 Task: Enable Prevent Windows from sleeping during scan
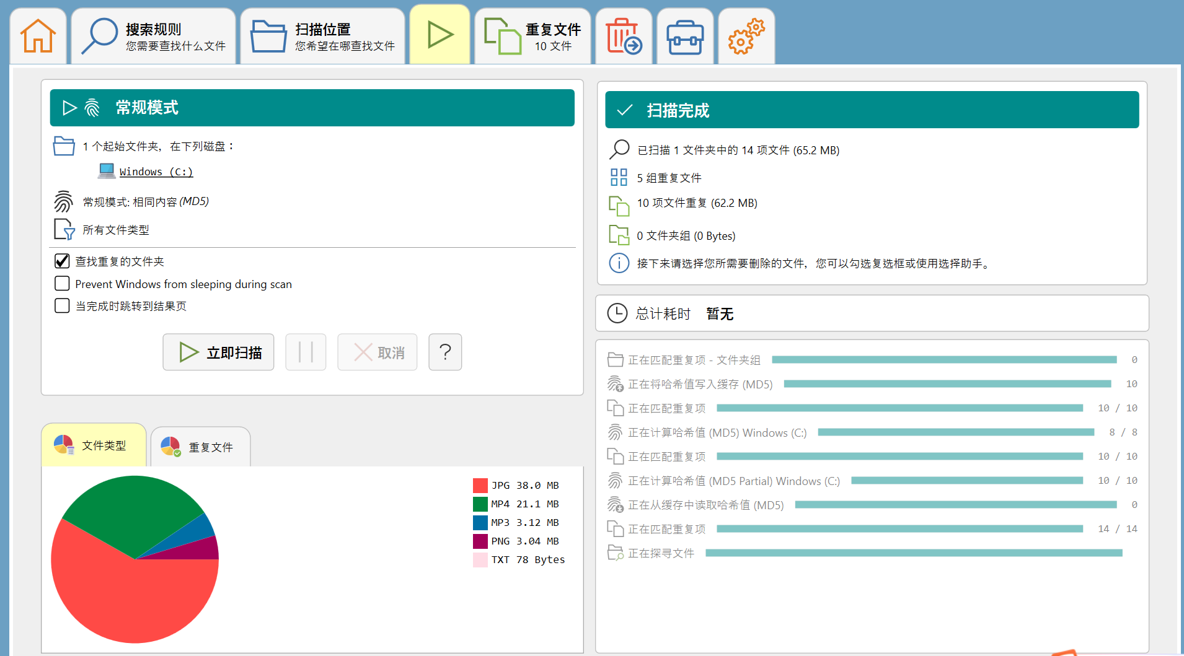pyautogui.click(x=62, y=283)
